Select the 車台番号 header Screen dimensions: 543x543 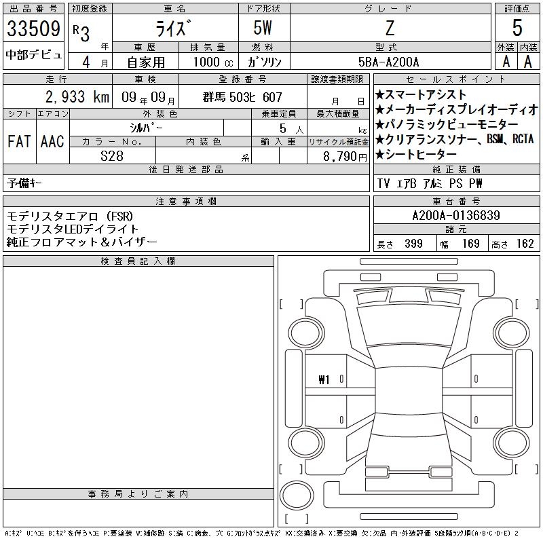point(456,201)
